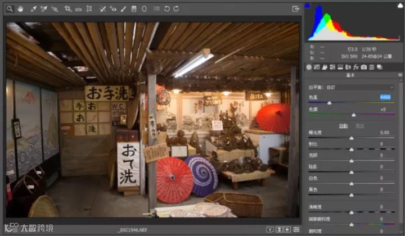
Task: Open the Effects fx panel tab
Action: (x=356, y=67)
